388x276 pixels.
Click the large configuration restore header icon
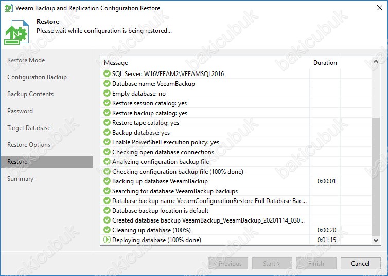16,32
